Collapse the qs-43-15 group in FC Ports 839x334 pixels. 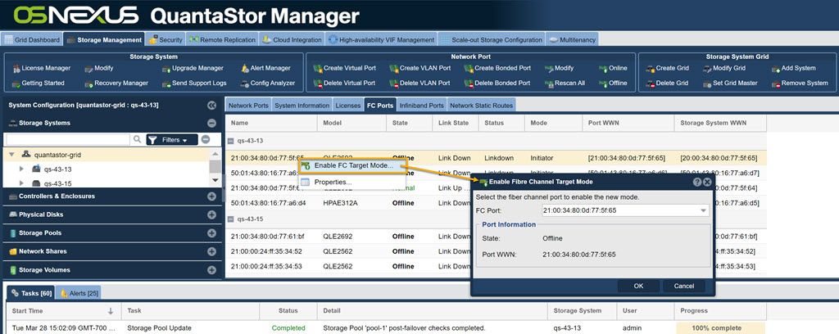click(x=230, y=219)
